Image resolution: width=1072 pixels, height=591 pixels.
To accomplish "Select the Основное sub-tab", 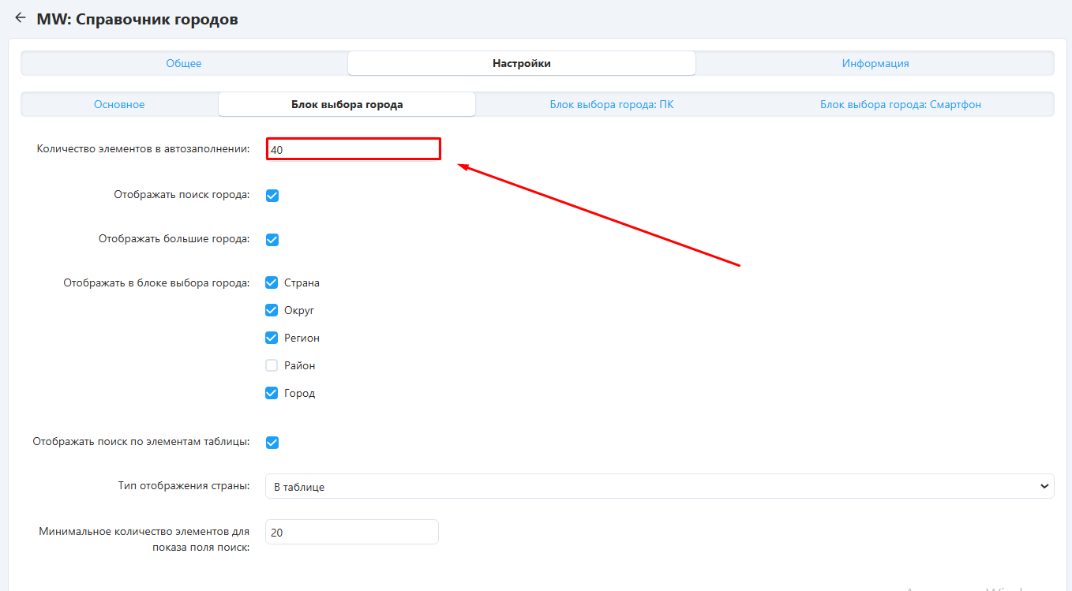I will (119, 104).
